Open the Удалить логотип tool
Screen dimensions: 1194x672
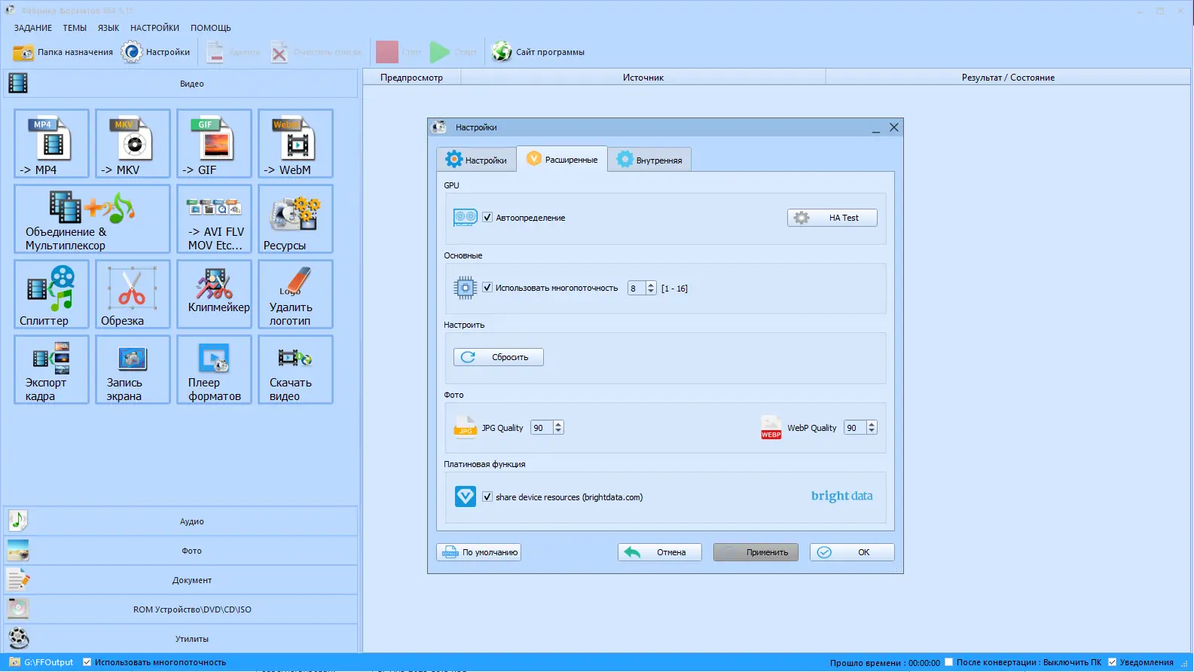pyautogui.click(x=295, y=294)
